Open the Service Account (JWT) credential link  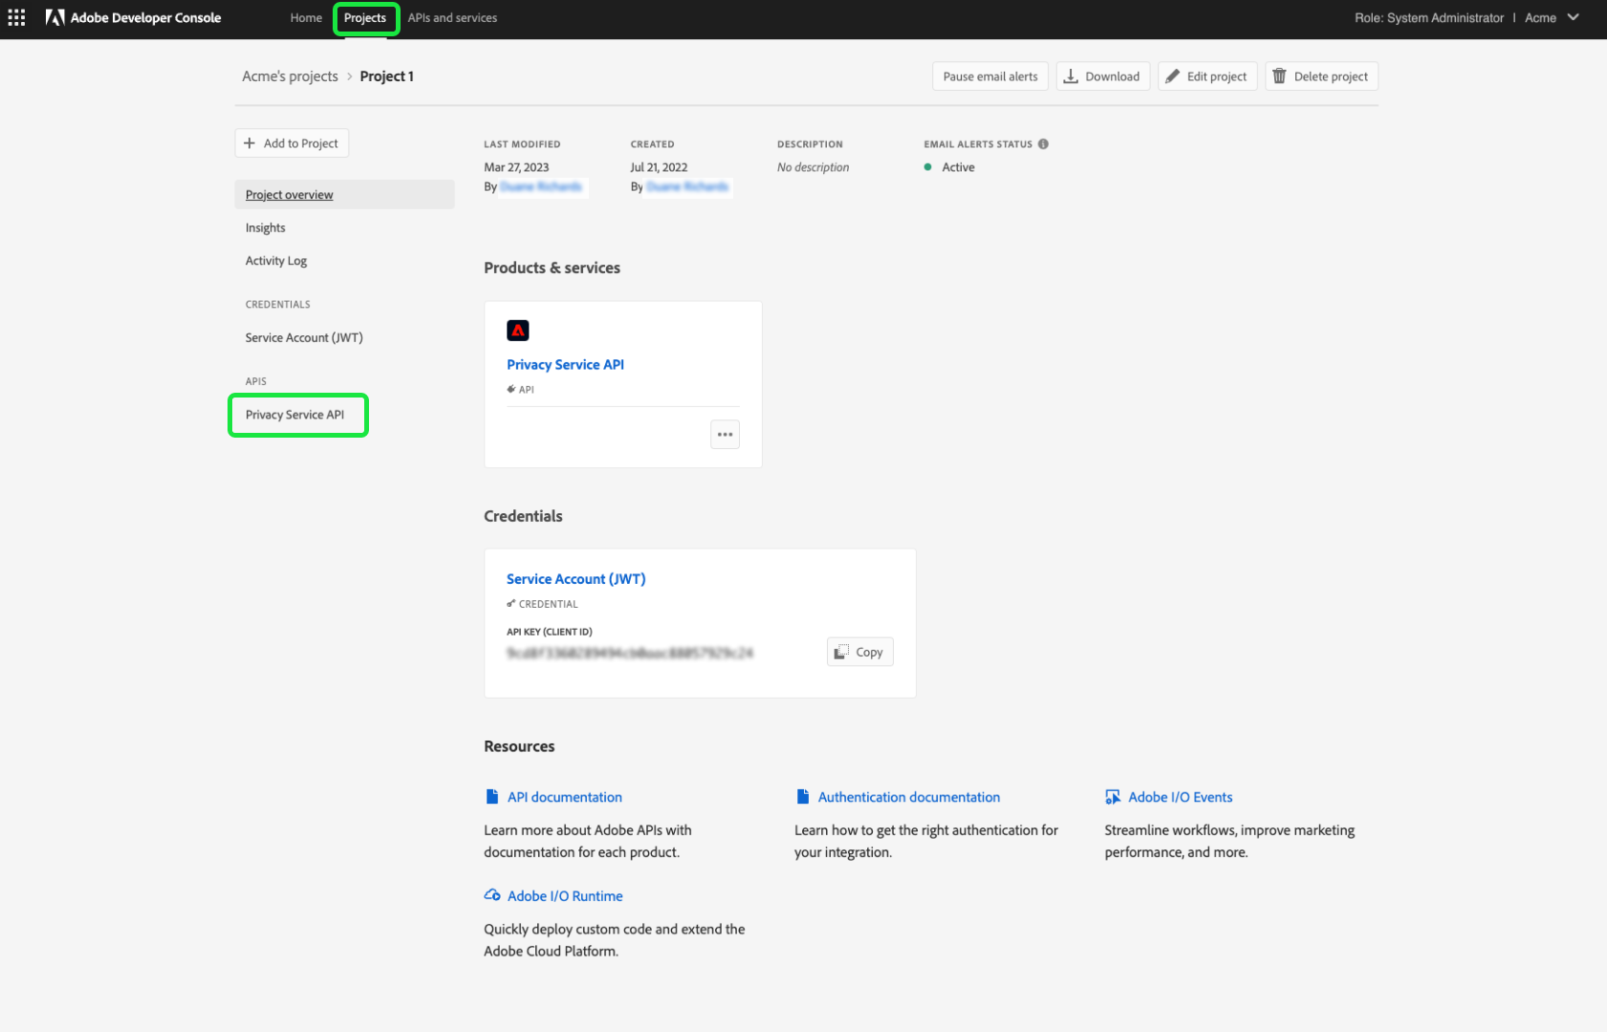[576, 579]
